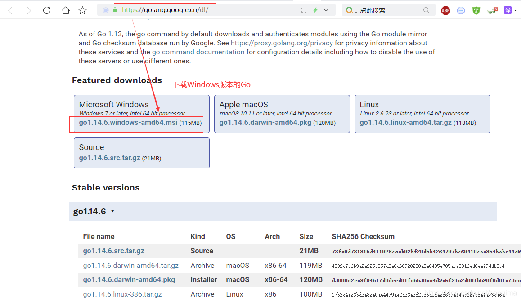
Task: Click the Size column header
Action: tap(306, 237)
